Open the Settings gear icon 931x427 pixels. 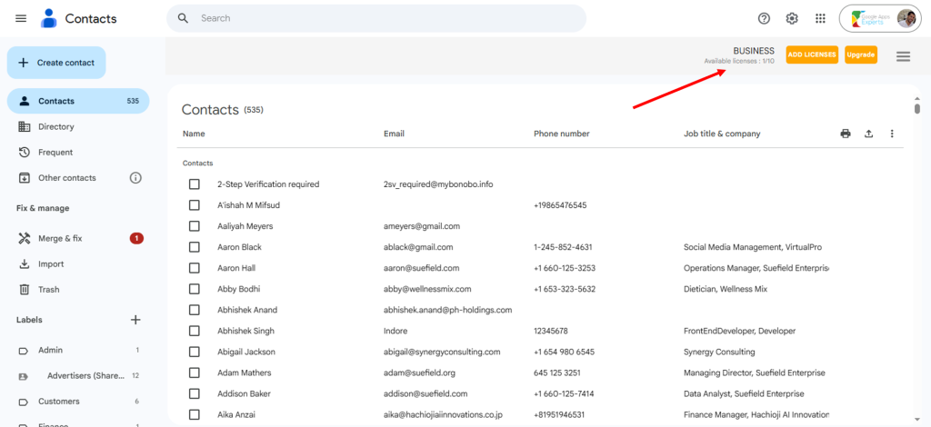[792, 19]
